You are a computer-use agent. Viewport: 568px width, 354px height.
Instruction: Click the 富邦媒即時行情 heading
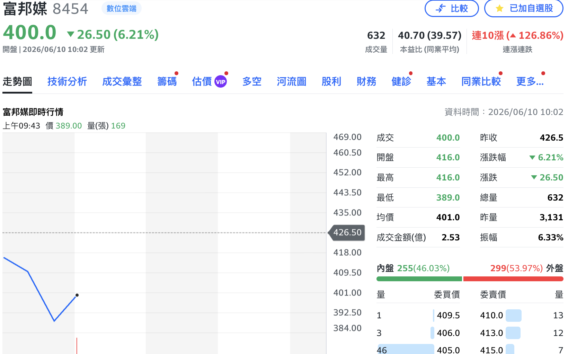click(x=33, y=112)
